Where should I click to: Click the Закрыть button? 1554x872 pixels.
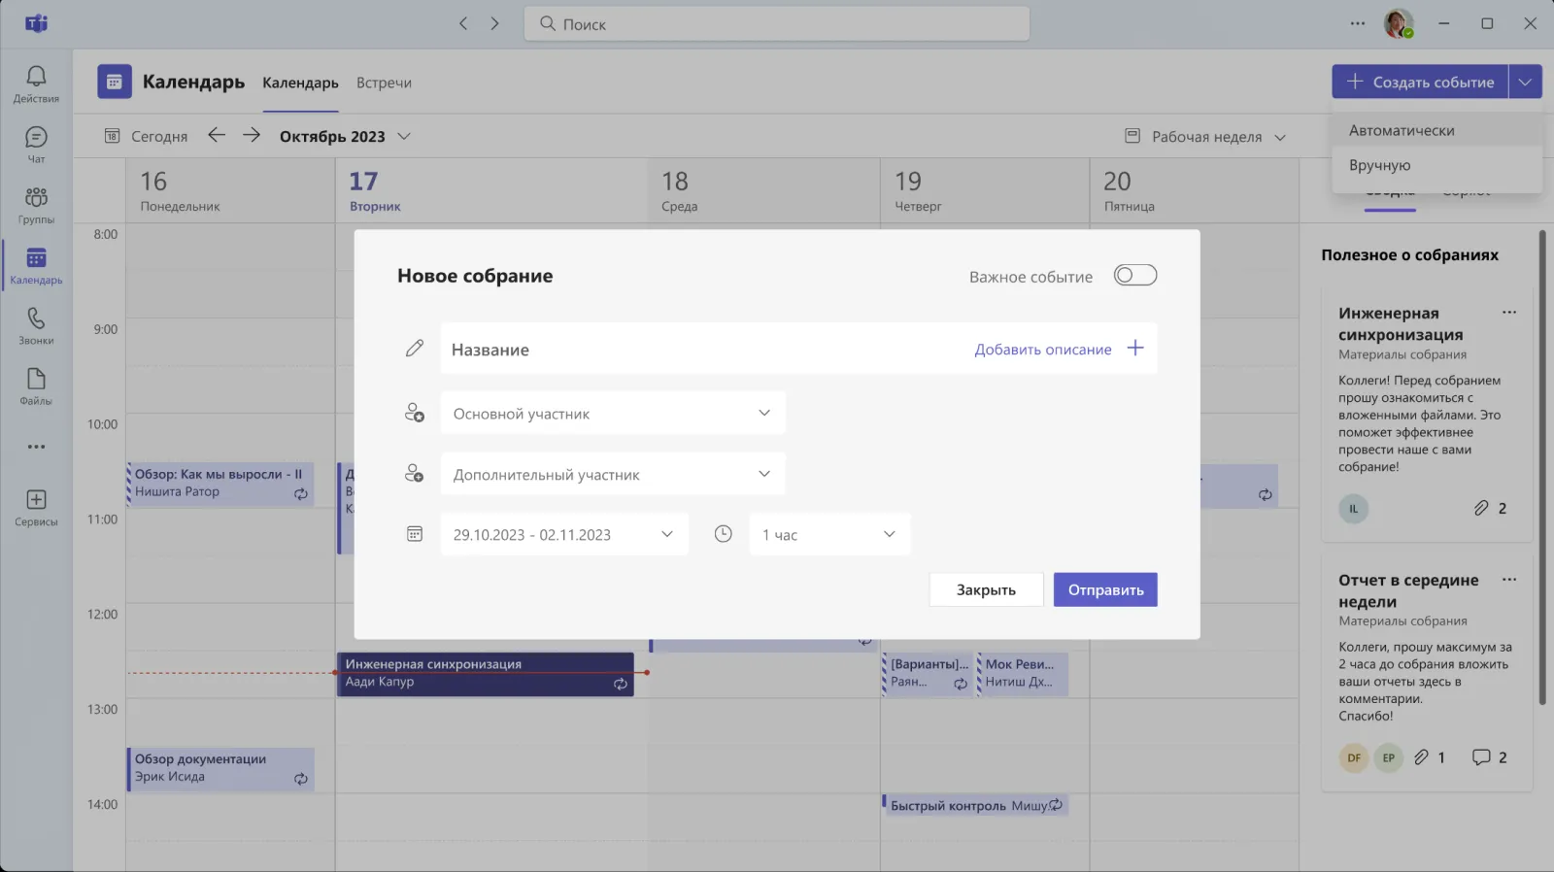tap(986, 589)
